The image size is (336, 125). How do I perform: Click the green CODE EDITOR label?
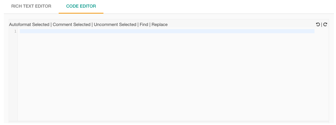click(x=81, y=6)
